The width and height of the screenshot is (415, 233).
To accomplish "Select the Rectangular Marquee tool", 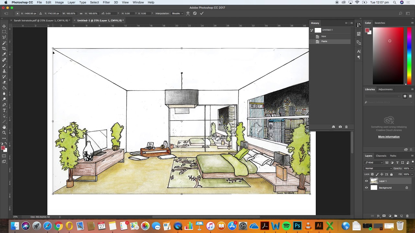I will click(4, 32).
